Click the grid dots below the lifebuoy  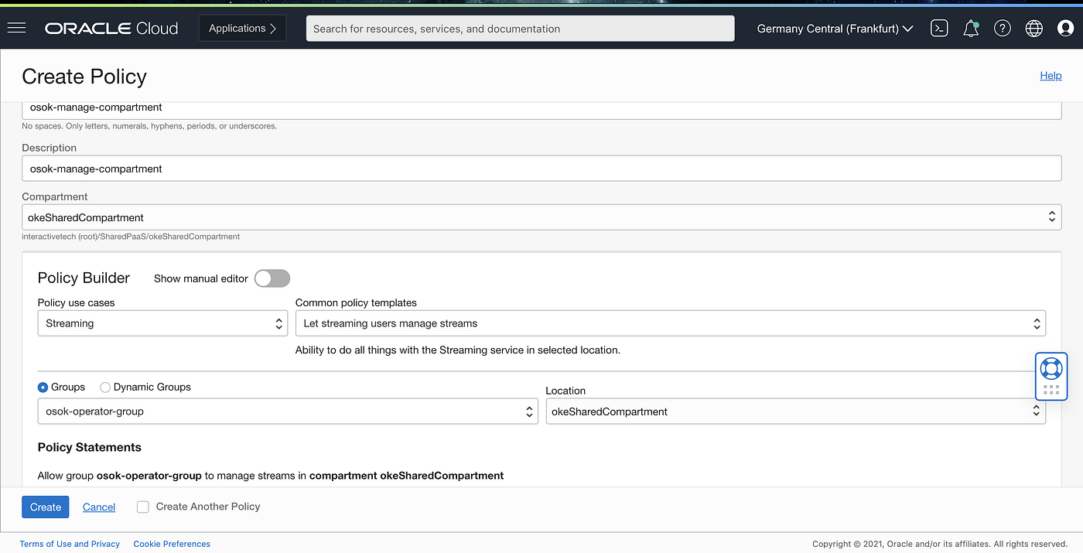pyautogui.click(x=1051, y=390)
